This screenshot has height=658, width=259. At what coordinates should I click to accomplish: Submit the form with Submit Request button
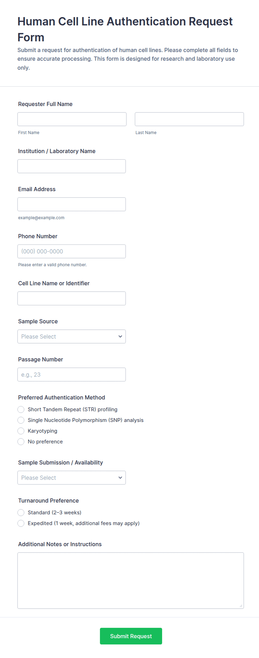131,636
